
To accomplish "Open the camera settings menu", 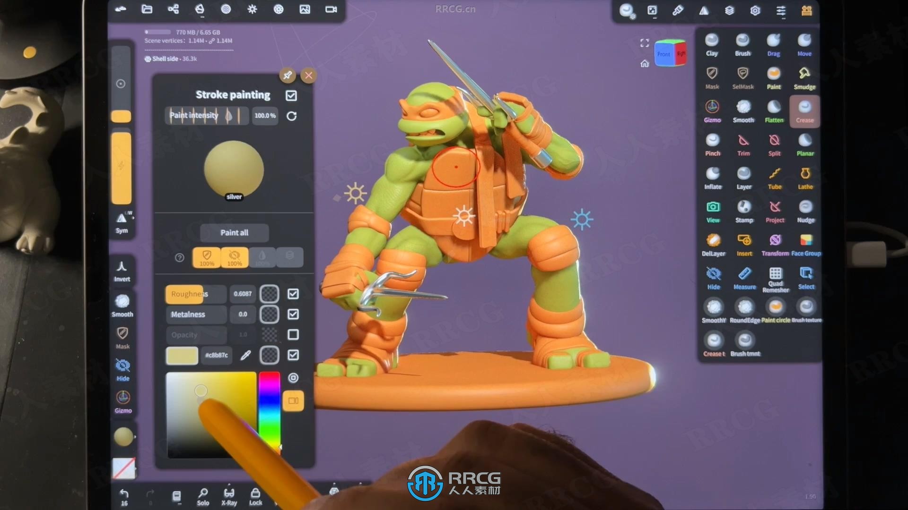I will click(331, 9).
